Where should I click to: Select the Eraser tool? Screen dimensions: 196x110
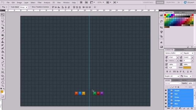tap(2, 48)
